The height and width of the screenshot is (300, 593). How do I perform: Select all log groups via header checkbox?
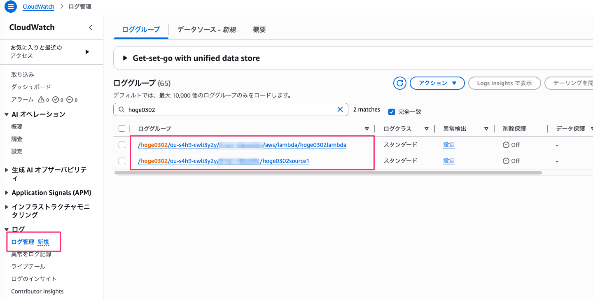pyautogui.click(x=121, y=128)
